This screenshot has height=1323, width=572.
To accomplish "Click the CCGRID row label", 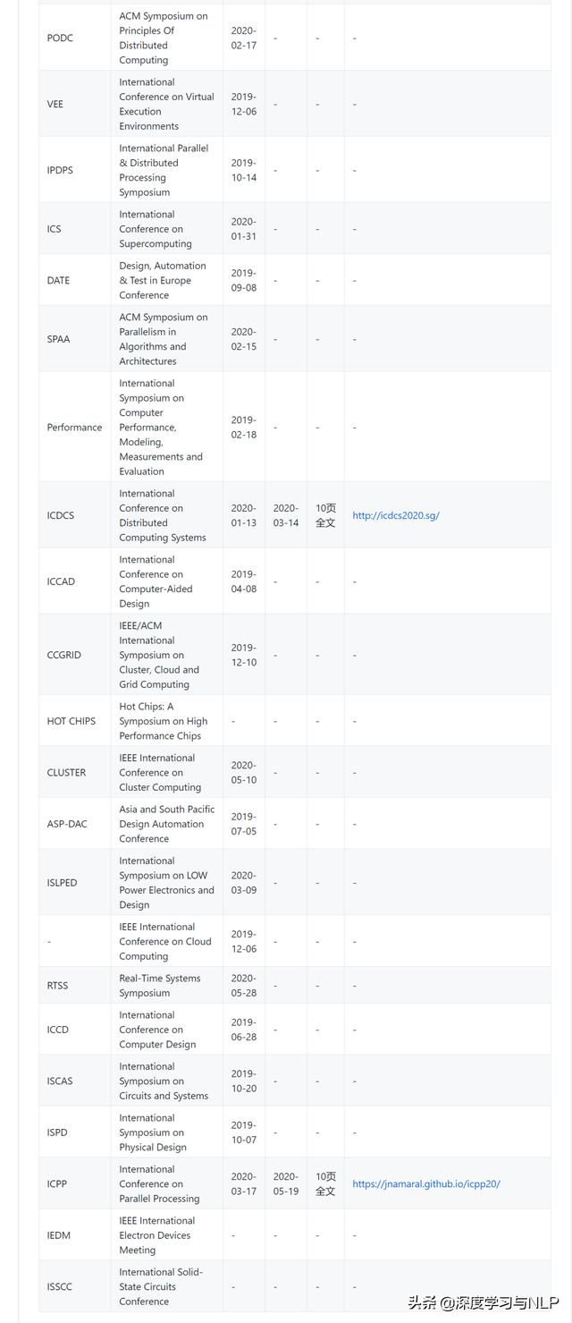I will coord(63,655).
